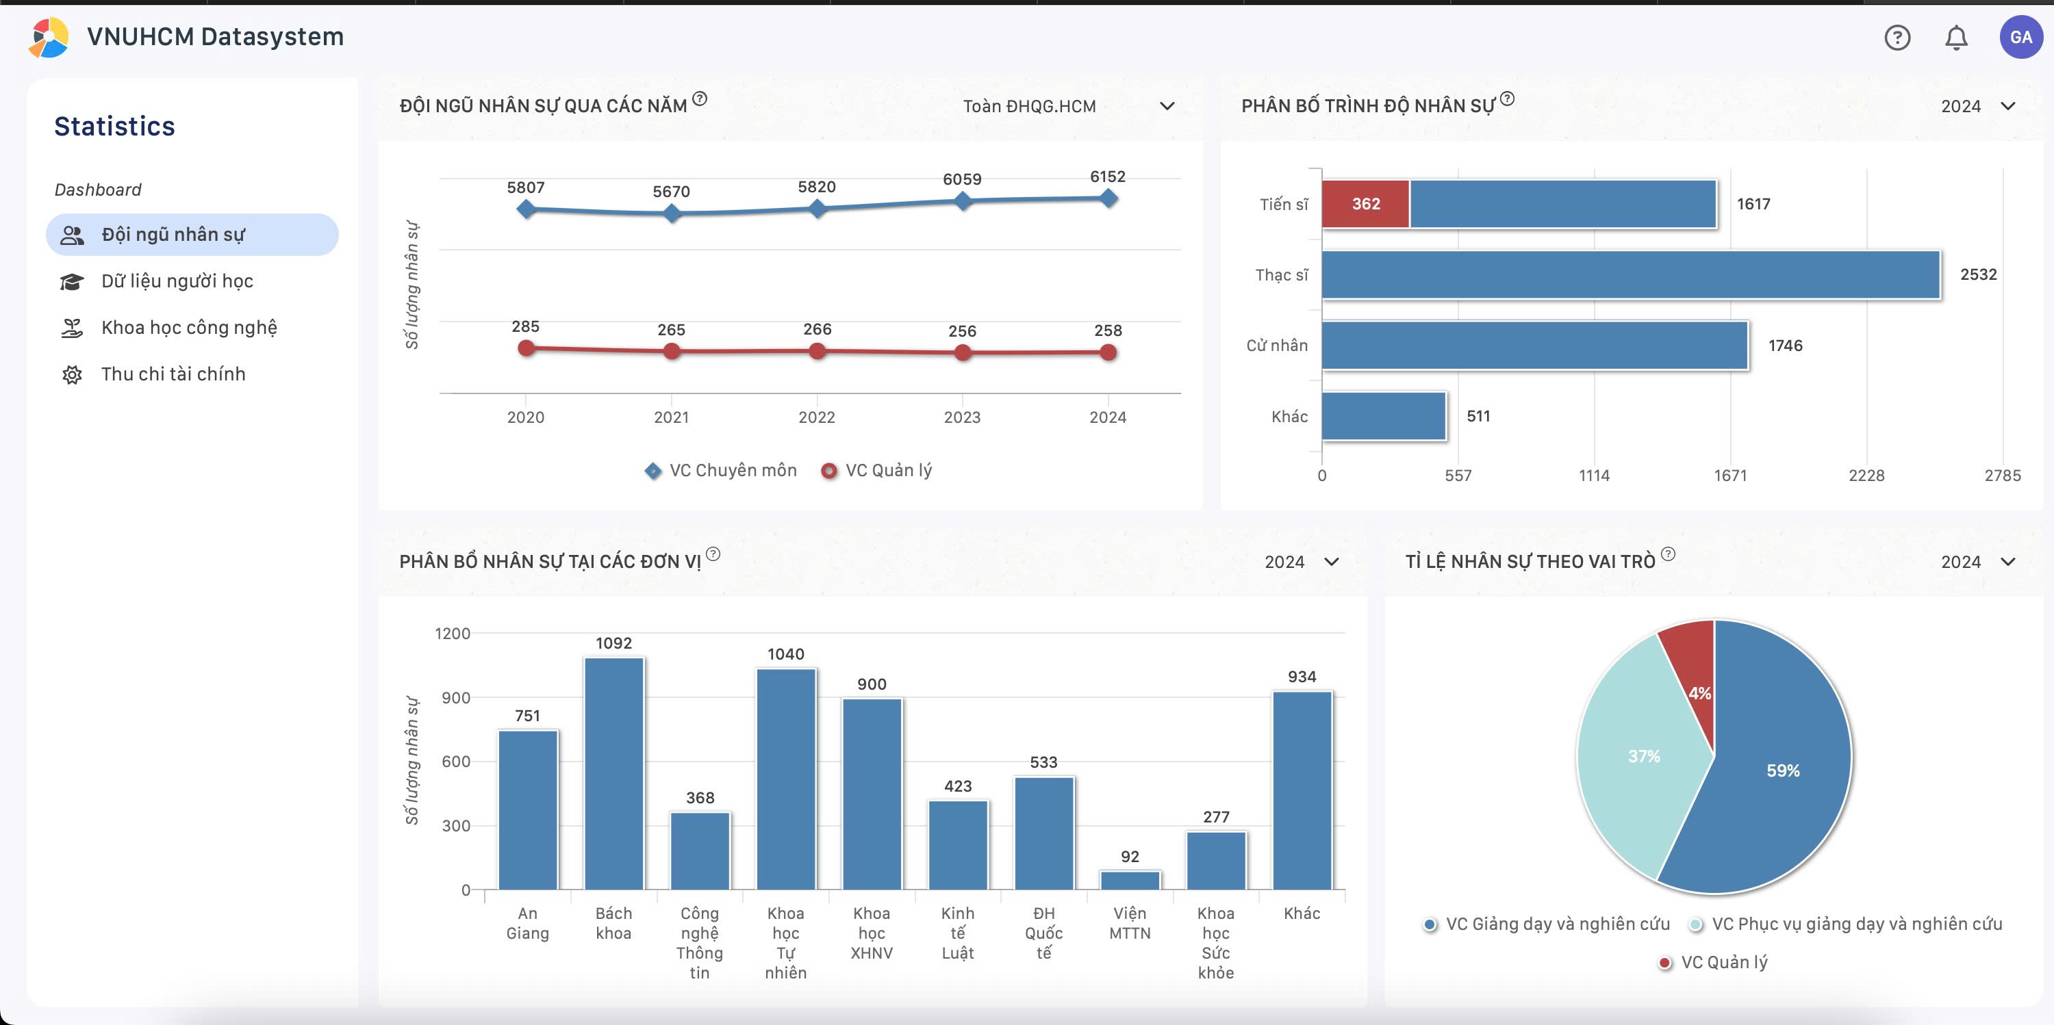Image resolution: width=2054 pixels, height=1025 pixels.
Task: Click the help question mark icon in header
Action: coord(1897,38)
